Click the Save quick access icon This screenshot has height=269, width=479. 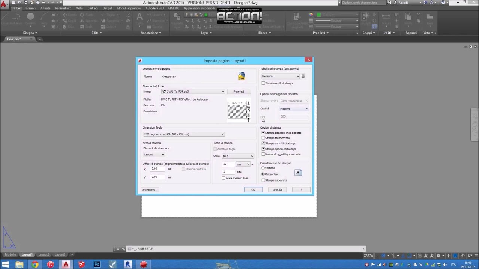25,3
